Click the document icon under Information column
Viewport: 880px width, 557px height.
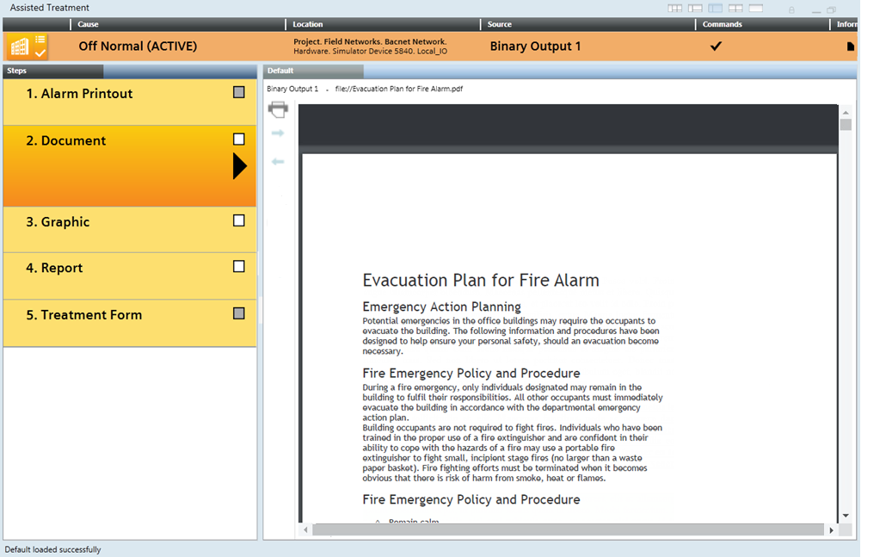pyautogui.click(x=851, y=46)
